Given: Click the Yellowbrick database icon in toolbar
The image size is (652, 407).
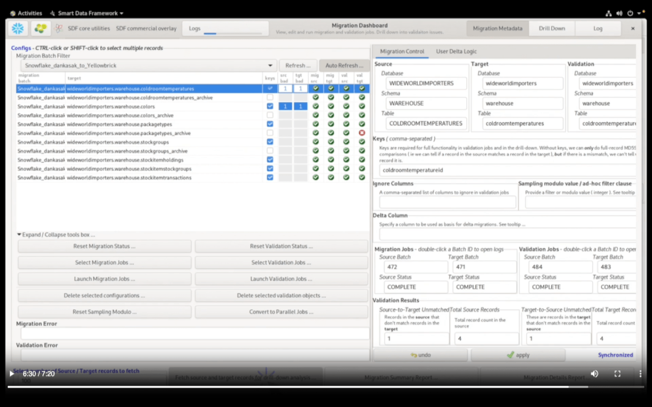Looking at the screenshot, I should [41, 28].
